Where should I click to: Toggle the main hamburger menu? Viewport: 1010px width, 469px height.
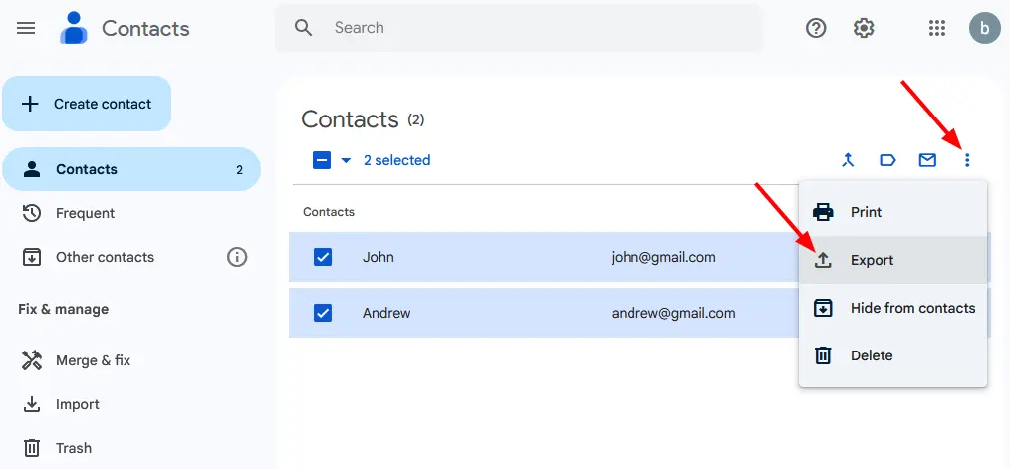point(27,28)
